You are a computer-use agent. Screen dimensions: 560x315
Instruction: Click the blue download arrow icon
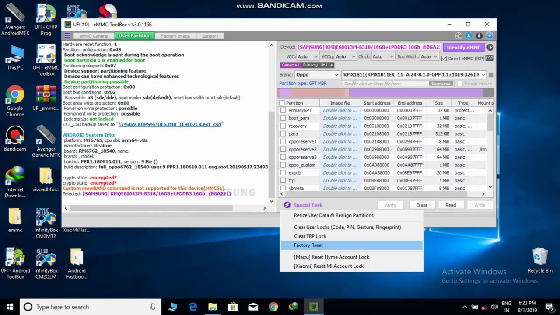pos(469,36)
